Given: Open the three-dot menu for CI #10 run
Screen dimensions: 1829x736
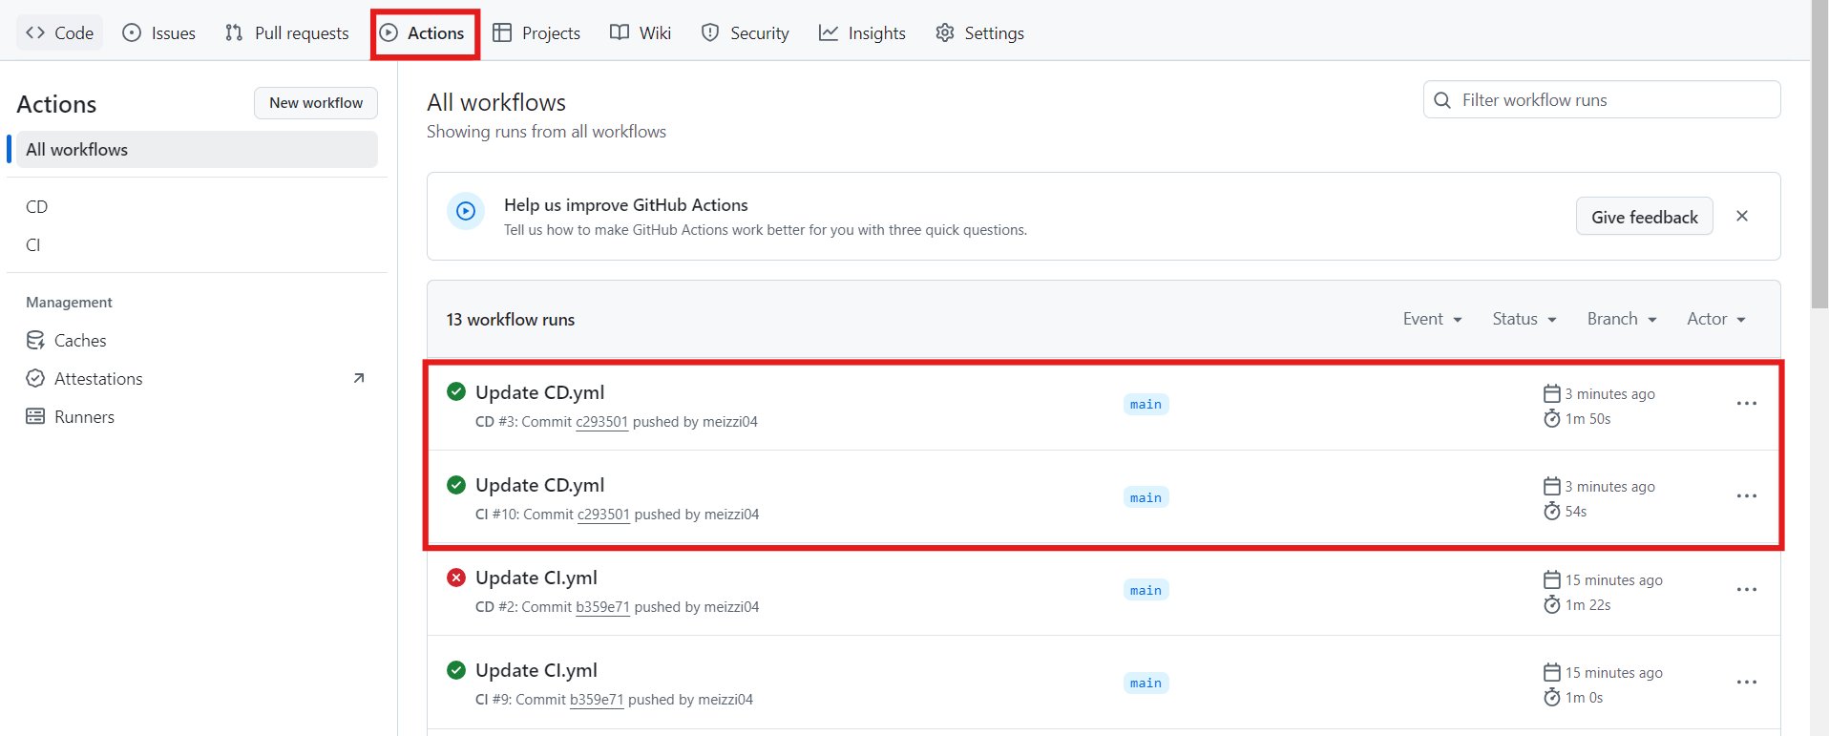Looking at the screenshot, I should (x=1747, y=496).
